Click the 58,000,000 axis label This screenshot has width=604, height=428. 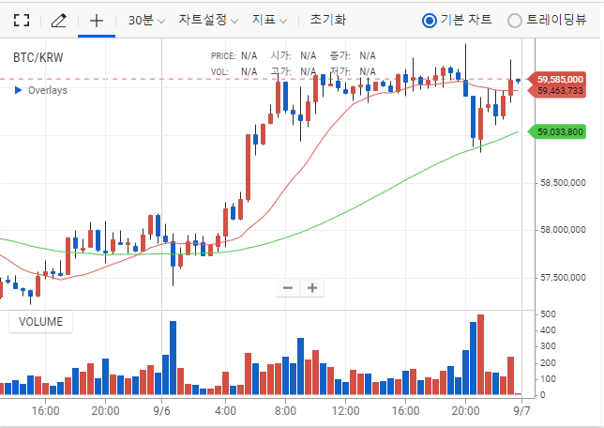(563, 230)
